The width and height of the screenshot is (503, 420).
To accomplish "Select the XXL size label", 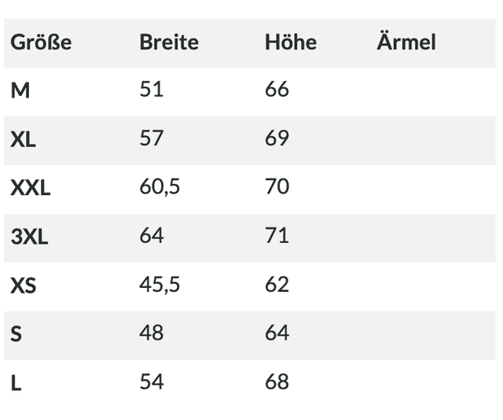I will click(x=31, y=188).
